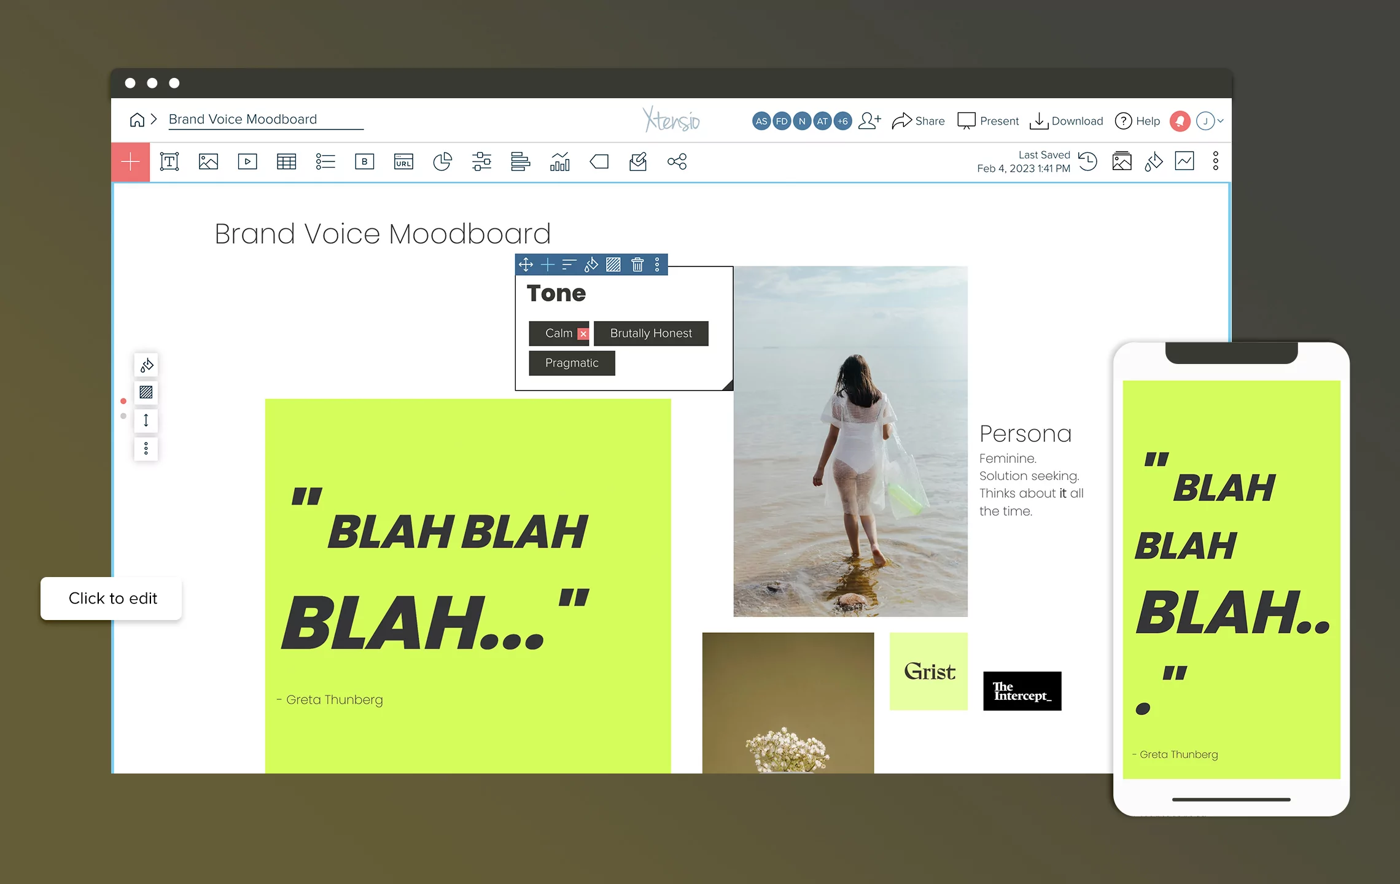Navigate home via the breadcrumb house icon

(138, 119)
